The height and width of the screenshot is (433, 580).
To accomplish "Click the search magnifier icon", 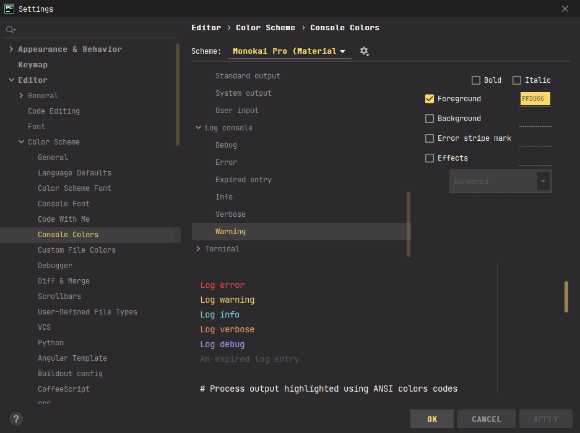I will coord(10,30).
